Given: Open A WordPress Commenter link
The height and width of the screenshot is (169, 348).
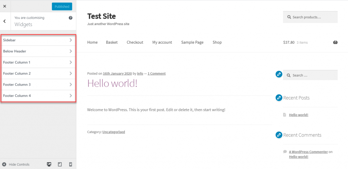Looking at the screenshot, I should (308, 152).
